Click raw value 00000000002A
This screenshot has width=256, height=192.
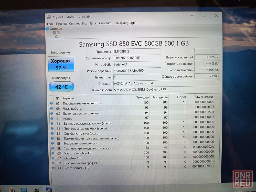tap(204, 147)
